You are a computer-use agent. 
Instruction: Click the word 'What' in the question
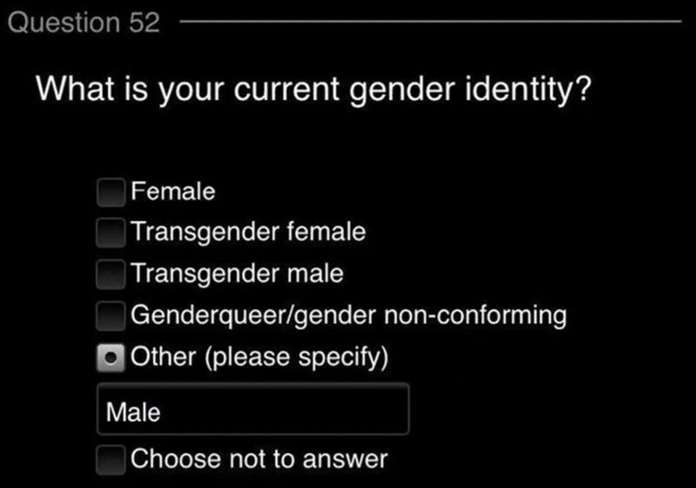pyautogui.click(x=75, y=89)
